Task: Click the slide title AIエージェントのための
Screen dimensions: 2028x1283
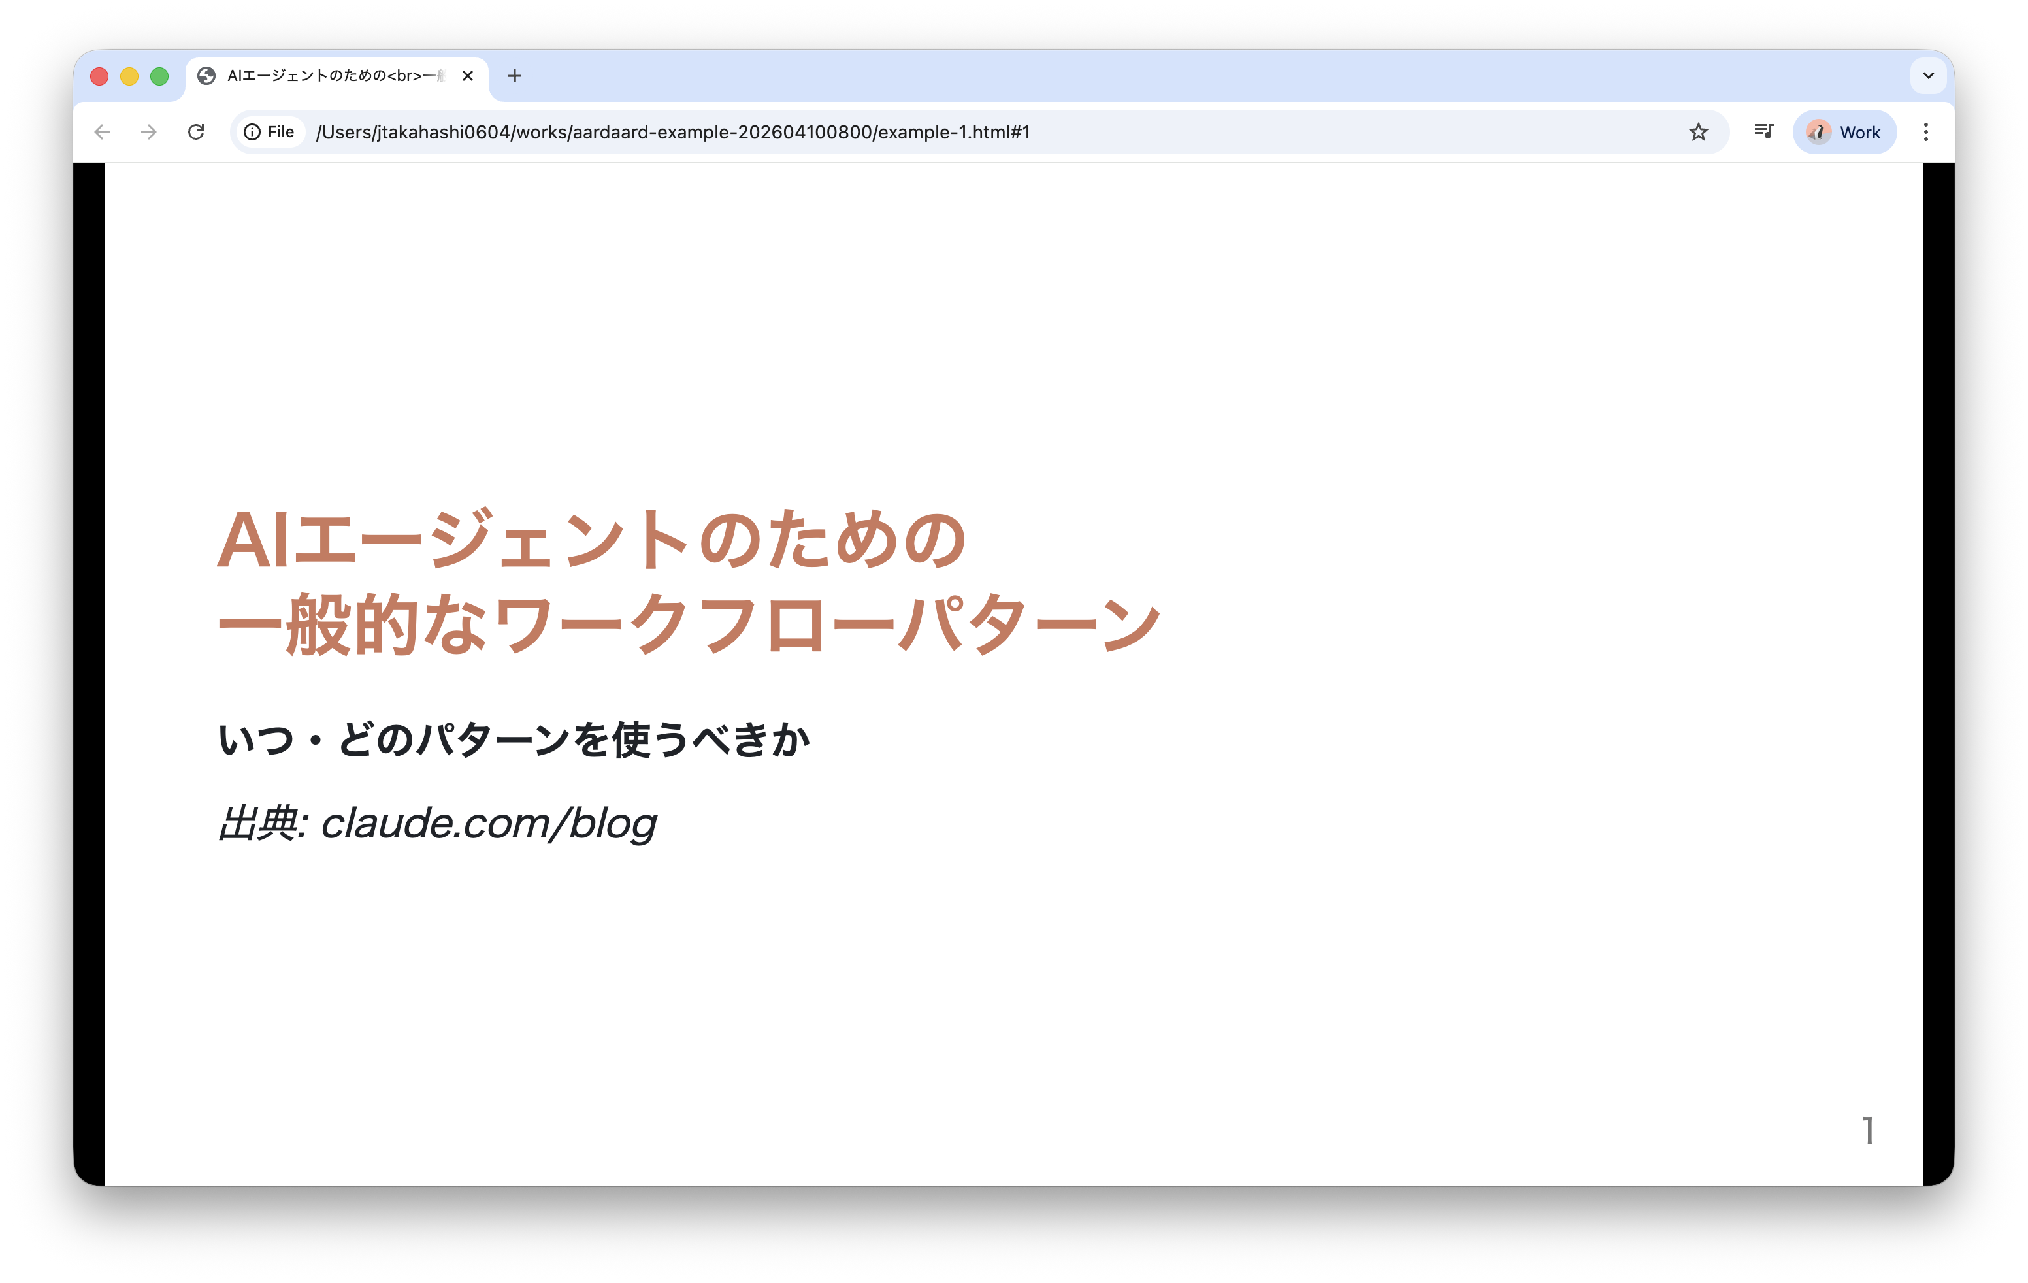Action: click(x=591, y=540)
